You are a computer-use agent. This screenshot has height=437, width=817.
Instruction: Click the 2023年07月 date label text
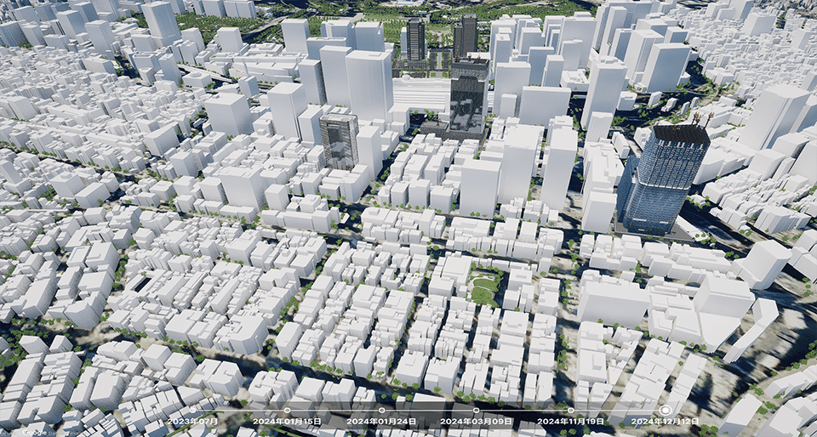coord(192,422)
